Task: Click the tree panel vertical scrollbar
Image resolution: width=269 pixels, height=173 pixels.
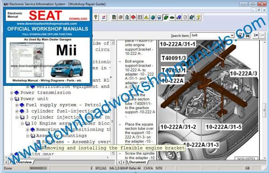Action: point(112,97)
